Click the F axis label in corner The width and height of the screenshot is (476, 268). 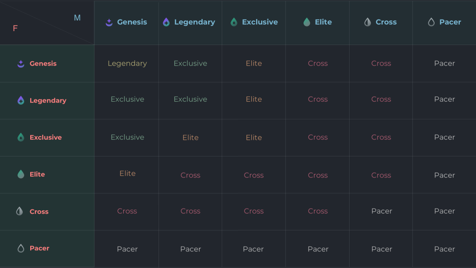coord(15,28)
